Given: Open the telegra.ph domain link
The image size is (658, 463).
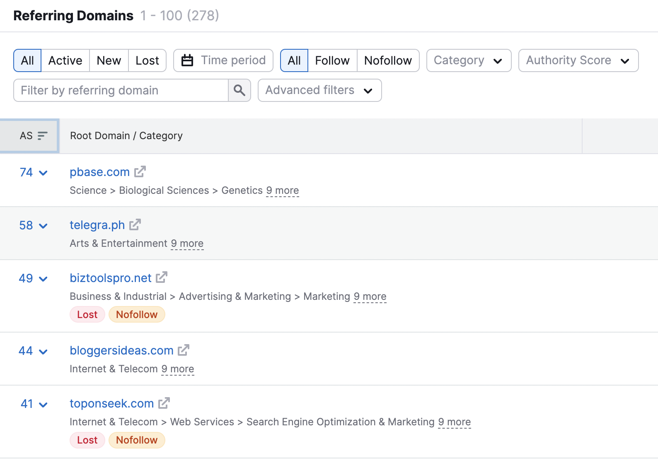Looking at the screenshot, I should pyautogui.click(x=97, y=225).
